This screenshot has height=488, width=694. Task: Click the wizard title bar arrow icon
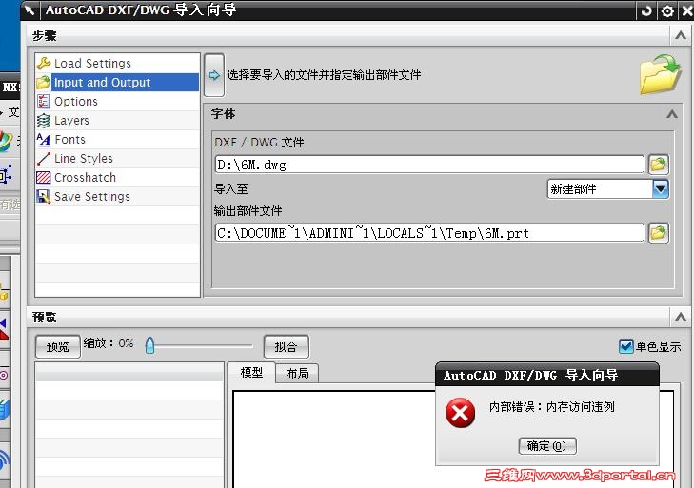tap(30, 10)
